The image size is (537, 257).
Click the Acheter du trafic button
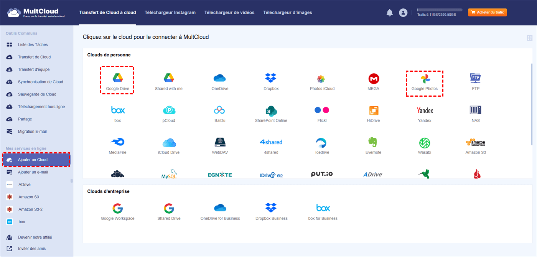click(488, 13)
